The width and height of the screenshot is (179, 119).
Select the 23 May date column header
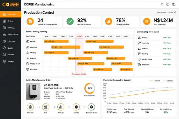79,36
